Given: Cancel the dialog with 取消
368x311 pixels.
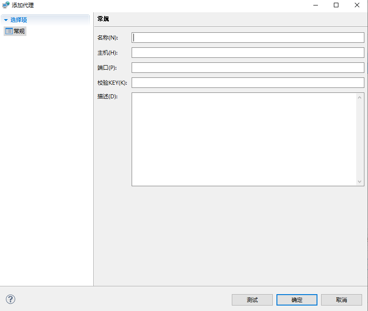Looking at the screenshot, I should (342, 300).
